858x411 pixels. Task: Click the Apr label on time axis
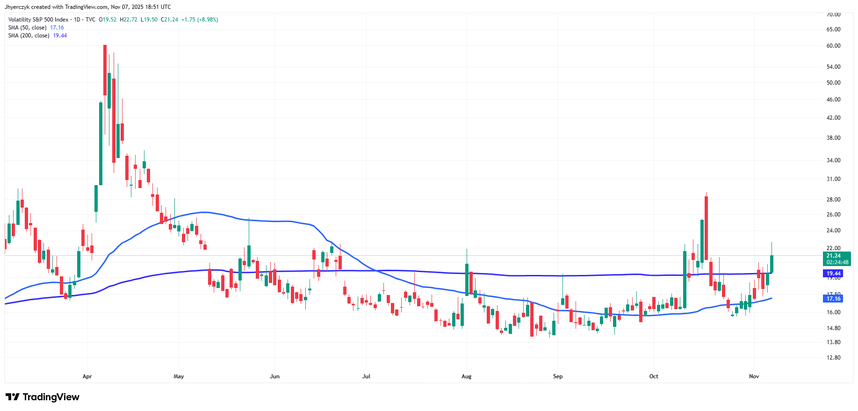[87, 376]
